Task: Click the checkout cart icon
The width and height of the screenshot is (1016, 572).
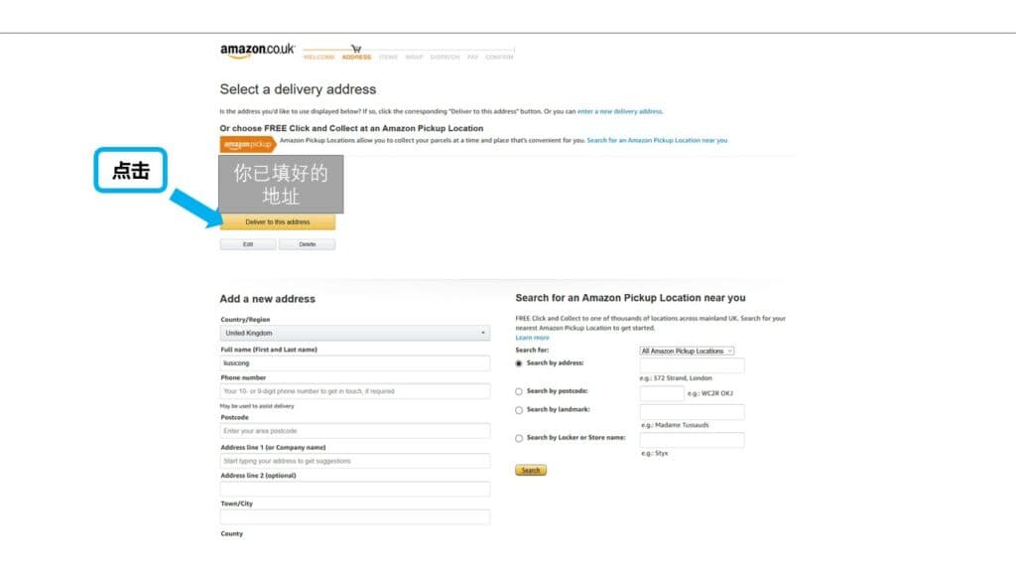Action: 356,48
